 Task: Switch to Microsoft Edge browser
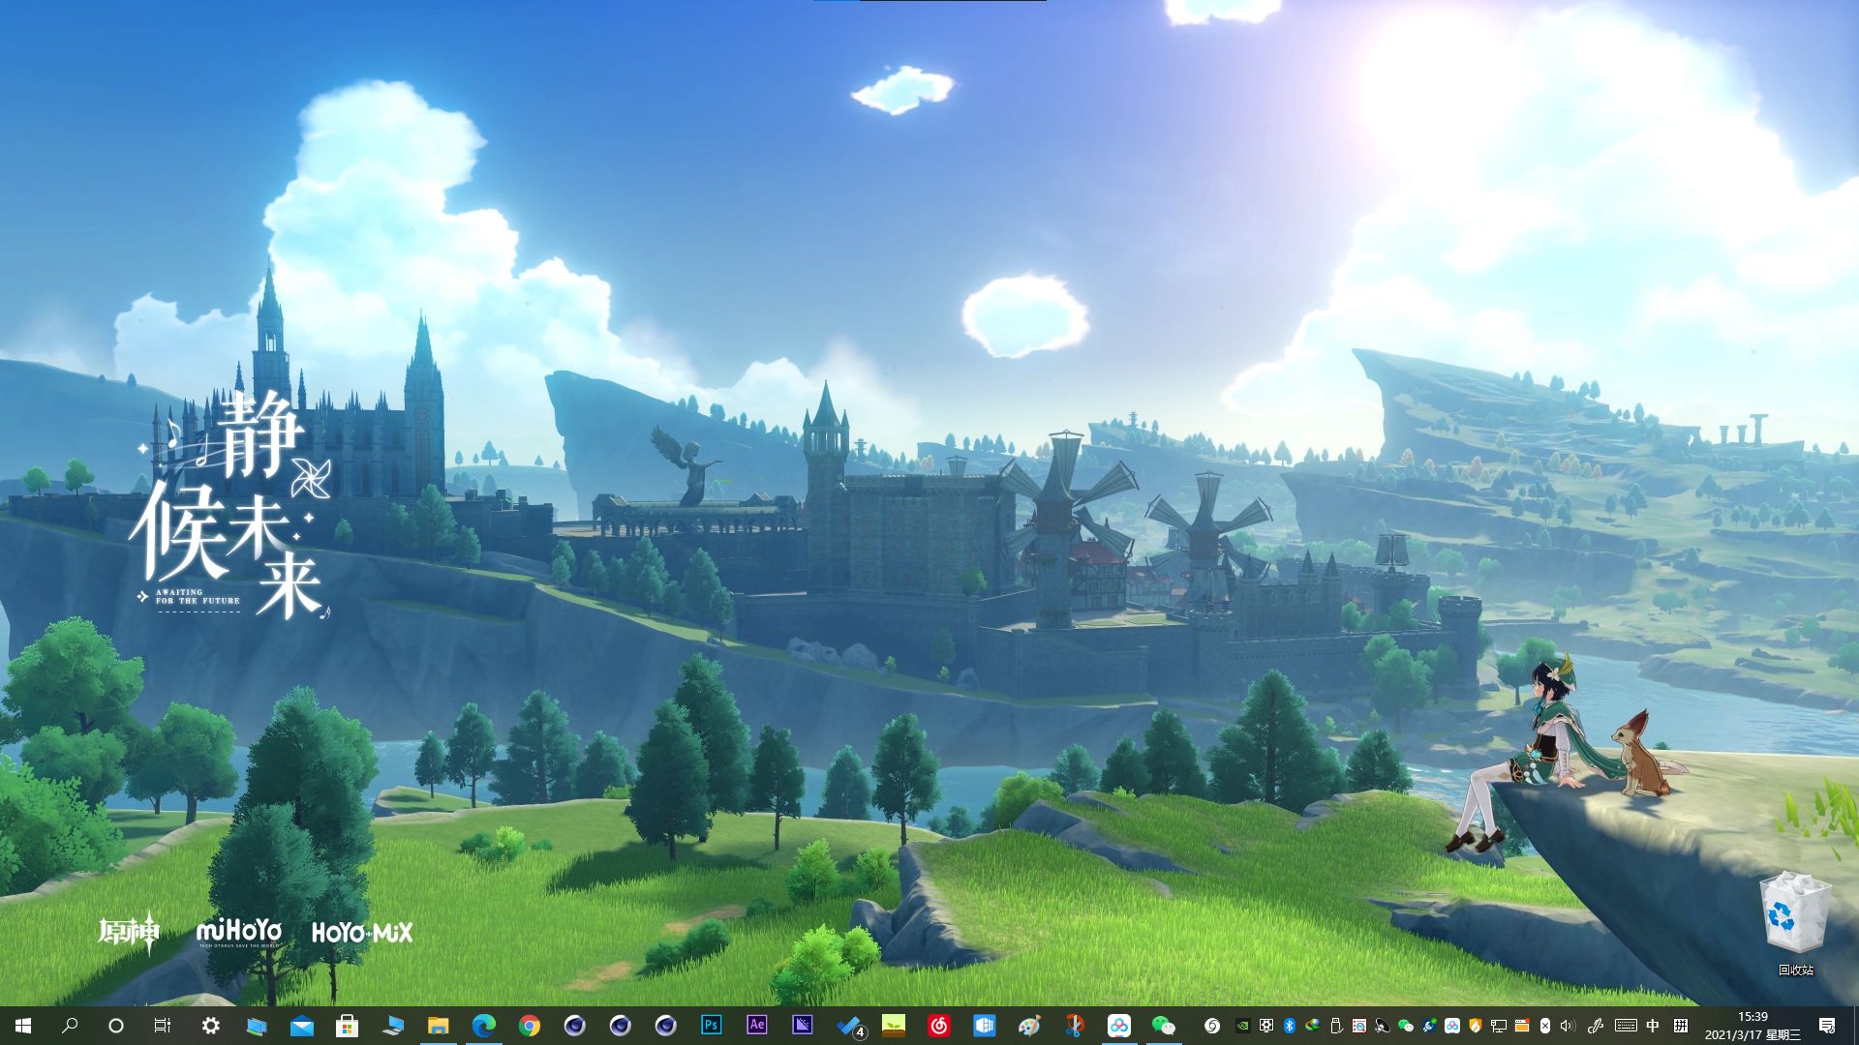coord(484,1026)
